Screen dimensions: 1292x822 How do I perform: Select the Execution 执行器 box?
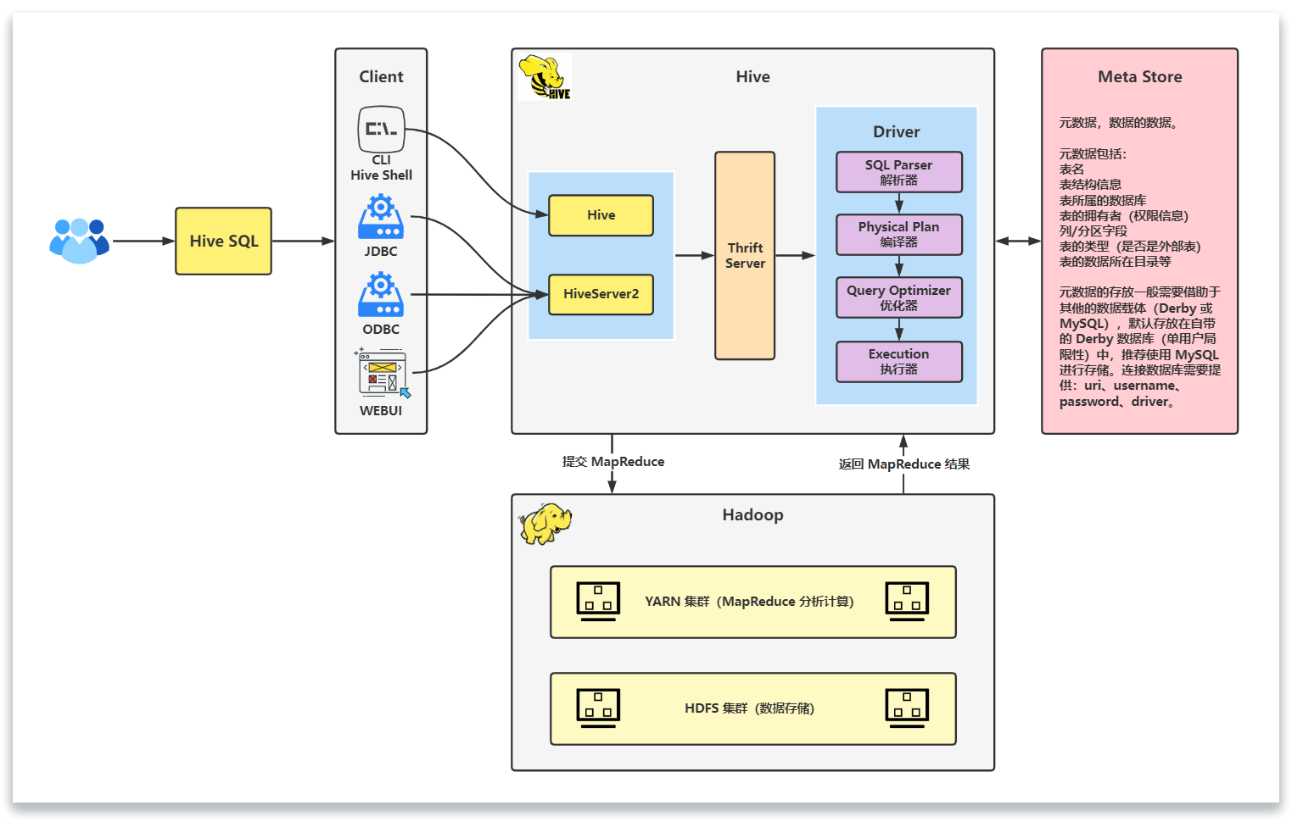(x=899, y=362)
